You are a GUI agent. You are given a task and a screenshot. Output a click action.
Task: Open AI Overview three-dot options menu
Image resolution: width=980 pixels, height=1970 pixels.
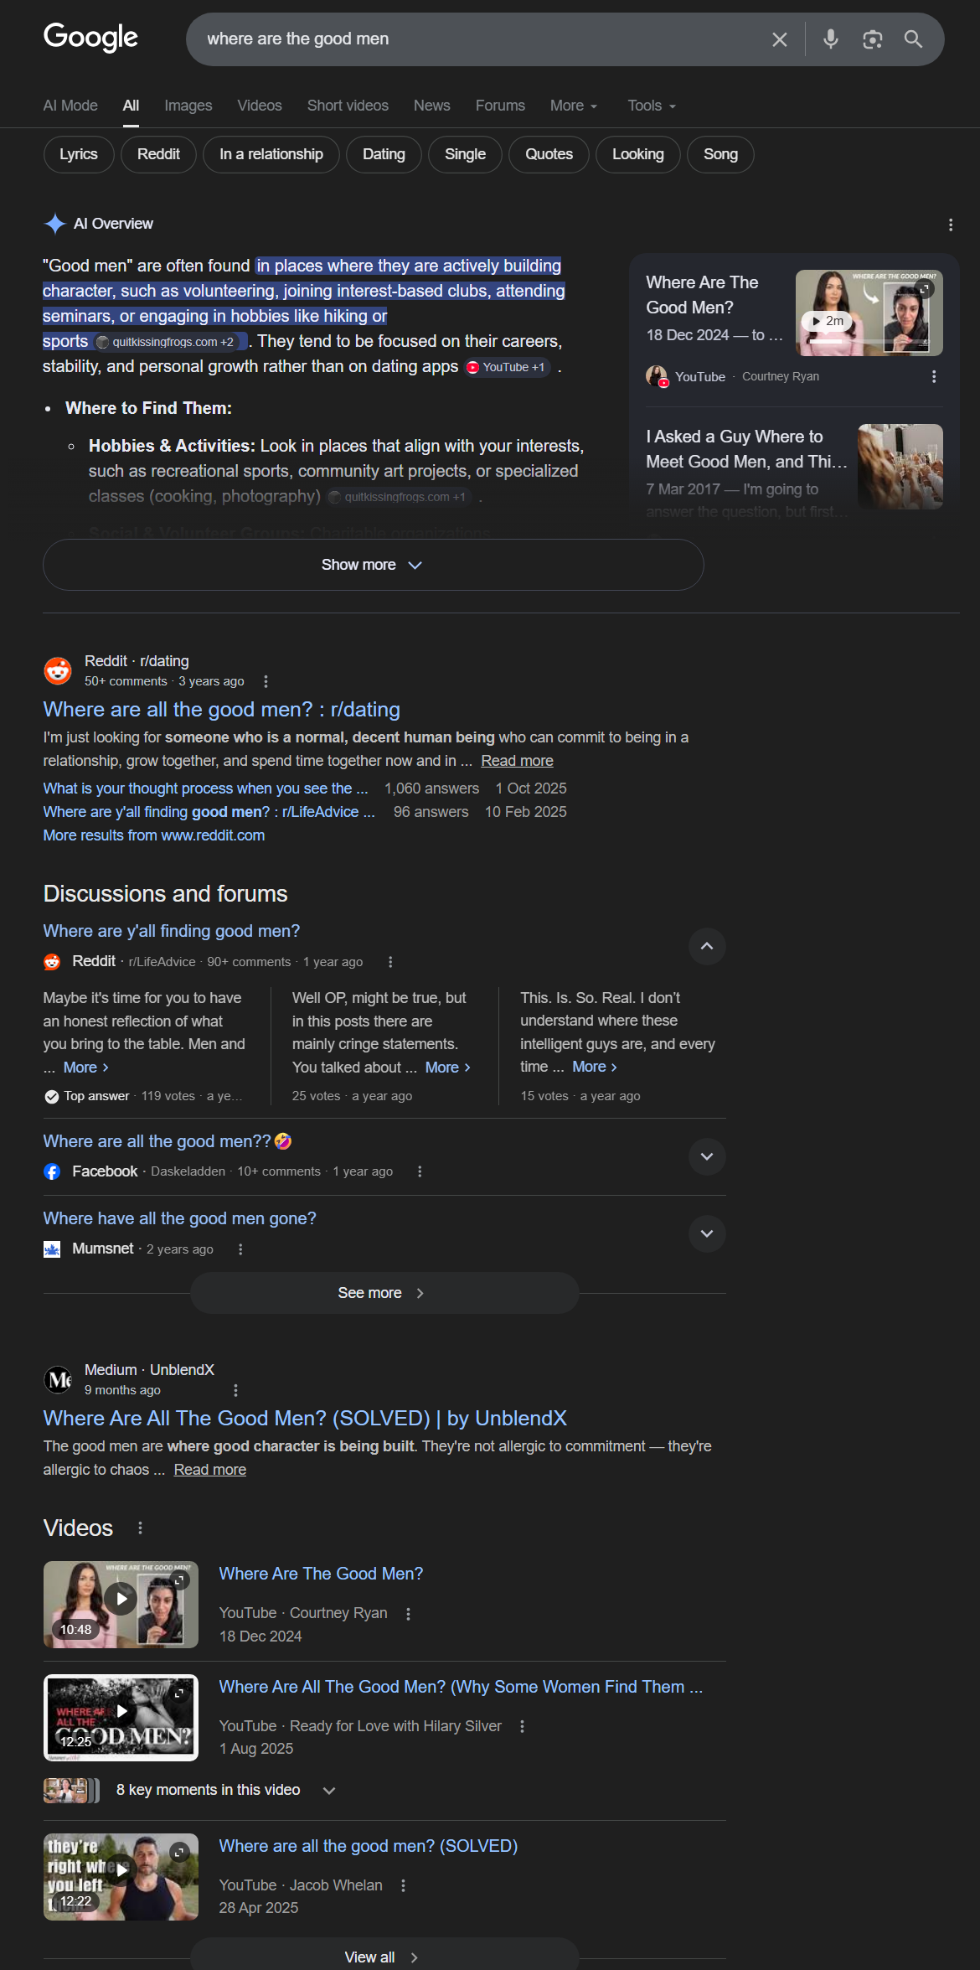pos(950,225)
